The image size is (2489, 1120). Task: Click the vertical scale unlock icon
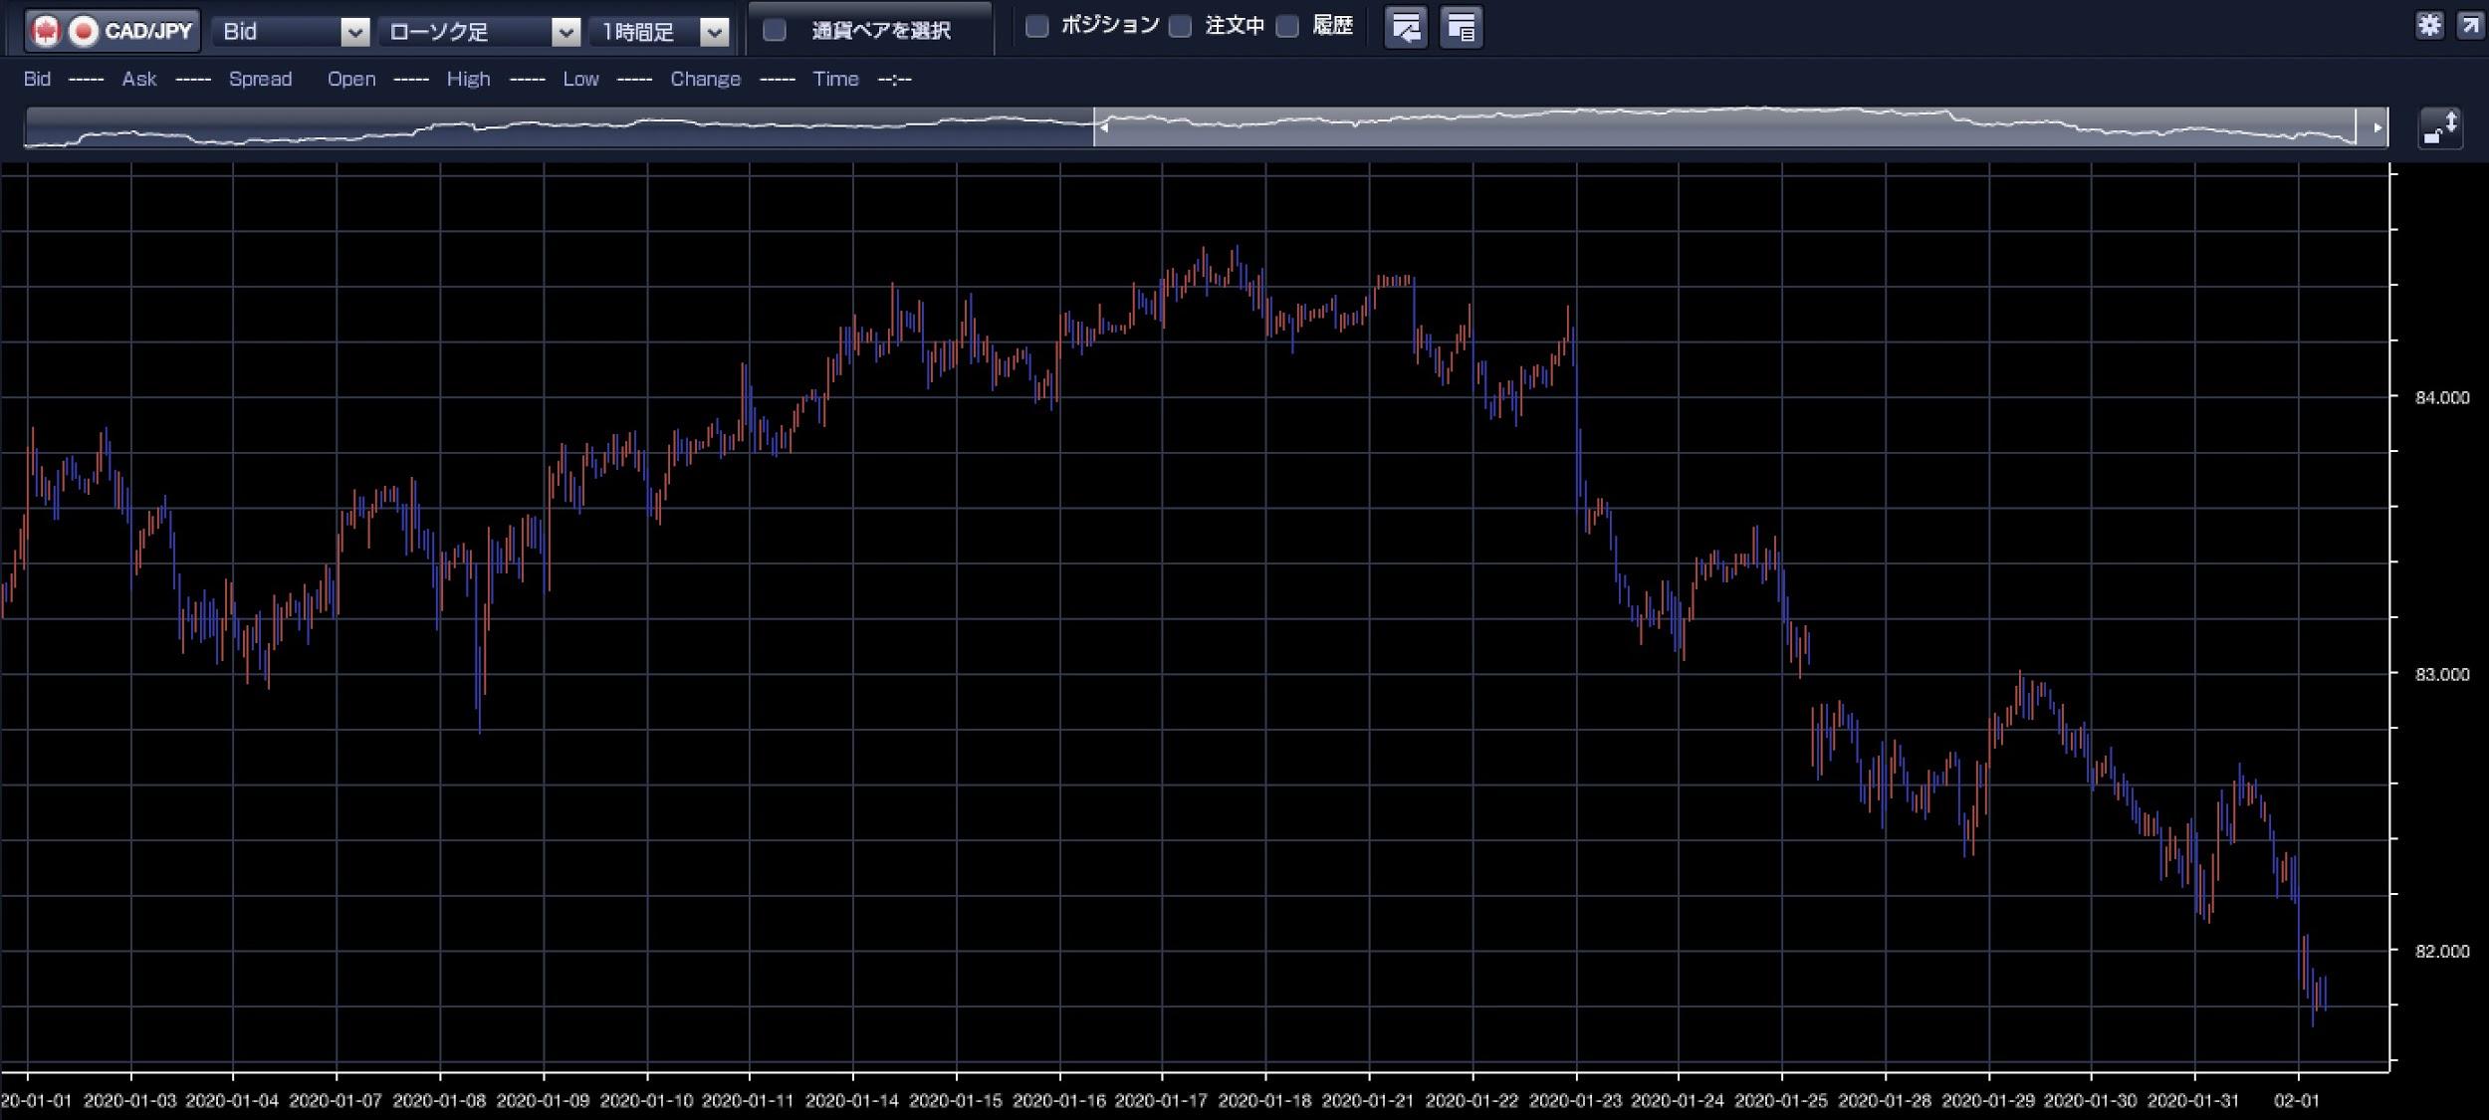(x=2440, y=128)
